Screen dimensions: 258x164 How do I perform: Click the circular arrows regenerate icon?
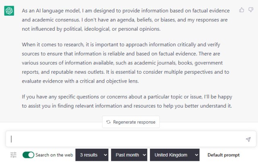[x=108, y=122]
